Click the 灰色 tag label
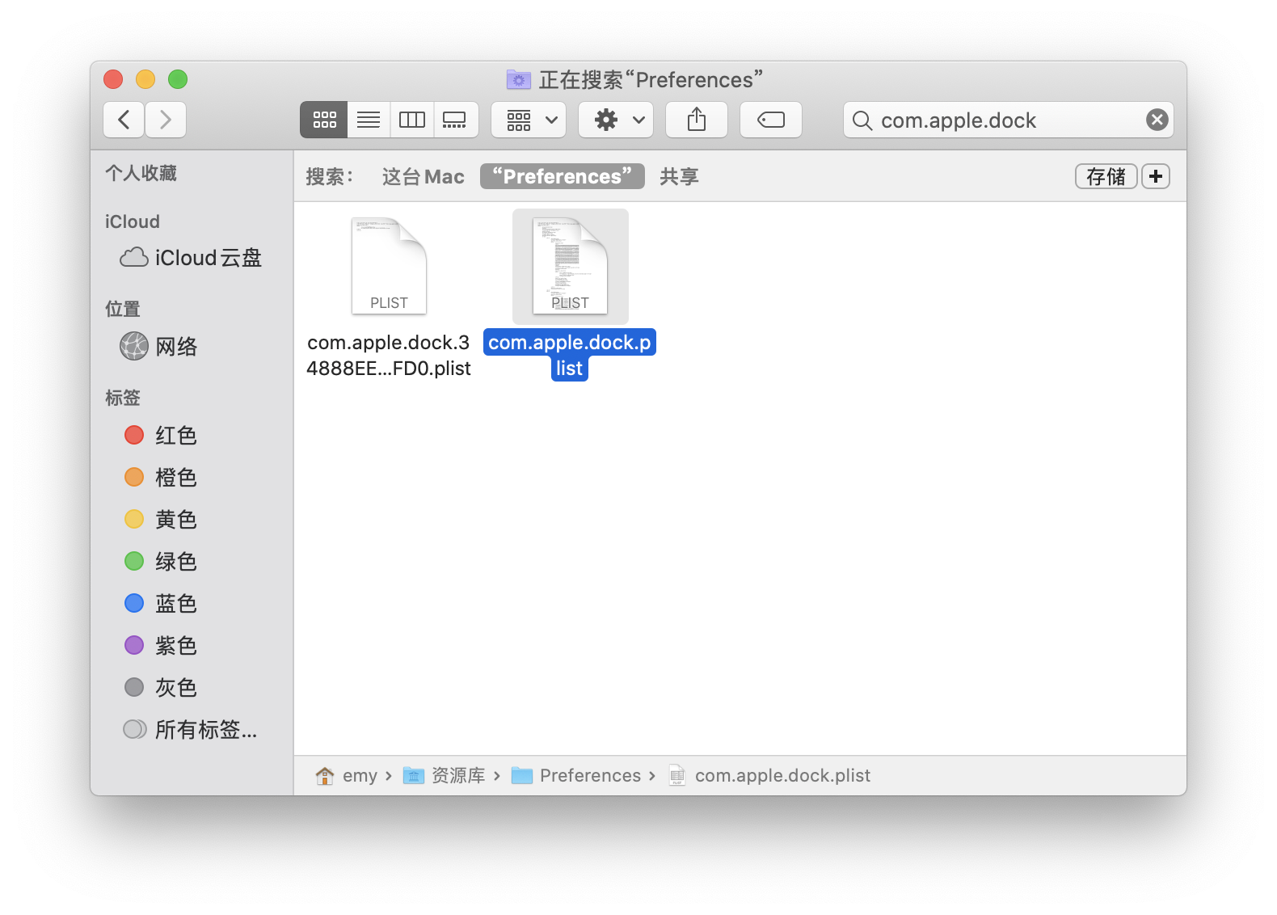 pyautogui.click(x=176, y=688)
